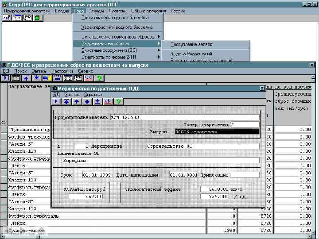Click the Затраты value 467.00 field
The width and height of the screenshot is (319, 239).
point(86,197)
